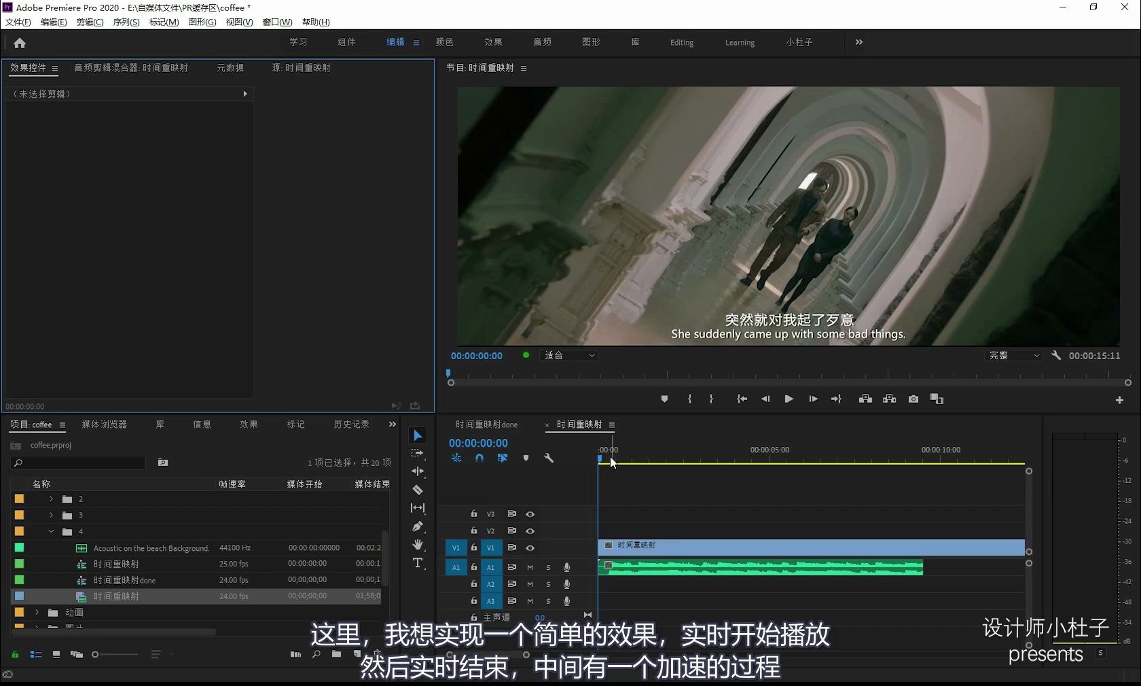This screenshot has height=686, width=1141.
Task: Toggle linked selection in the timeline
Action: (x=503, y=458)
